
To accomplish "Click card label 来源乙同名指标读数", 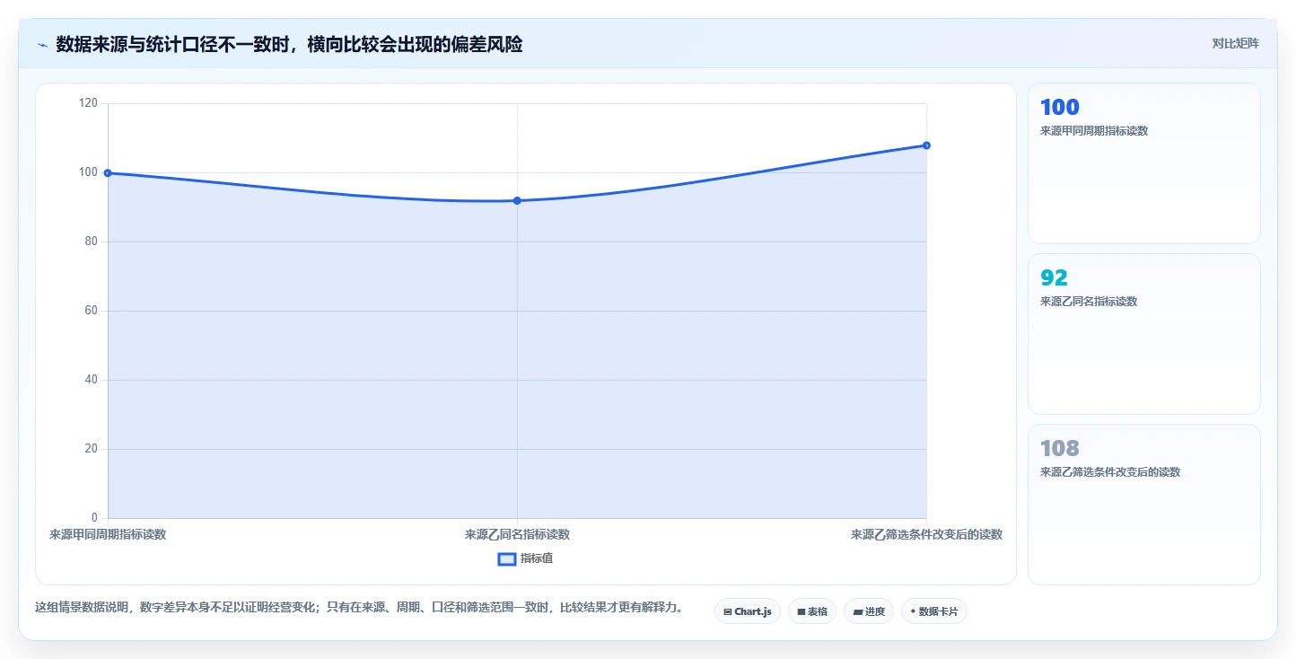I will tap(1089, 302).
